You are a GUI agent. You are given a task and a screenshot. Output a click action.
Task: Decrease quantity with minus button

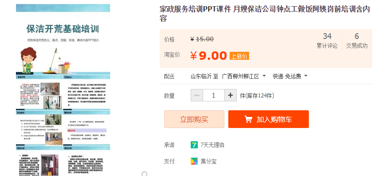pos(197,95)
